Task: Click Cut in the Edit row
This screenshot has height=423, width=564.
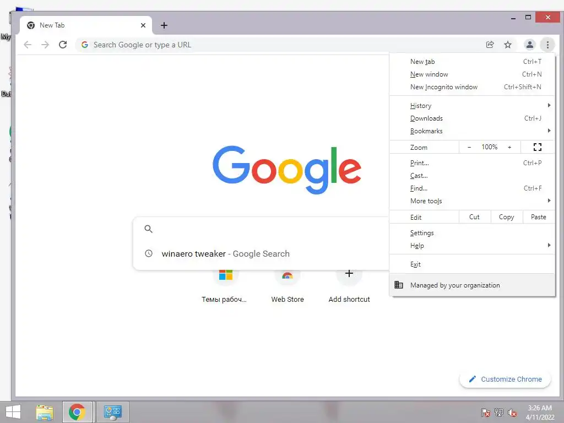Action: [x=474, y=217]
